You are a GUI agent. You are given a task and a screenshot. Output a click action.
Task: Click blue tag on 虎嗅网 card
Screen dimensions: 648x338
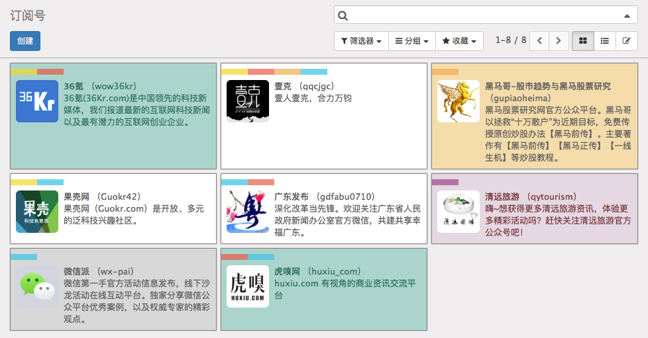pyautogui.click(x=261, y=257)
